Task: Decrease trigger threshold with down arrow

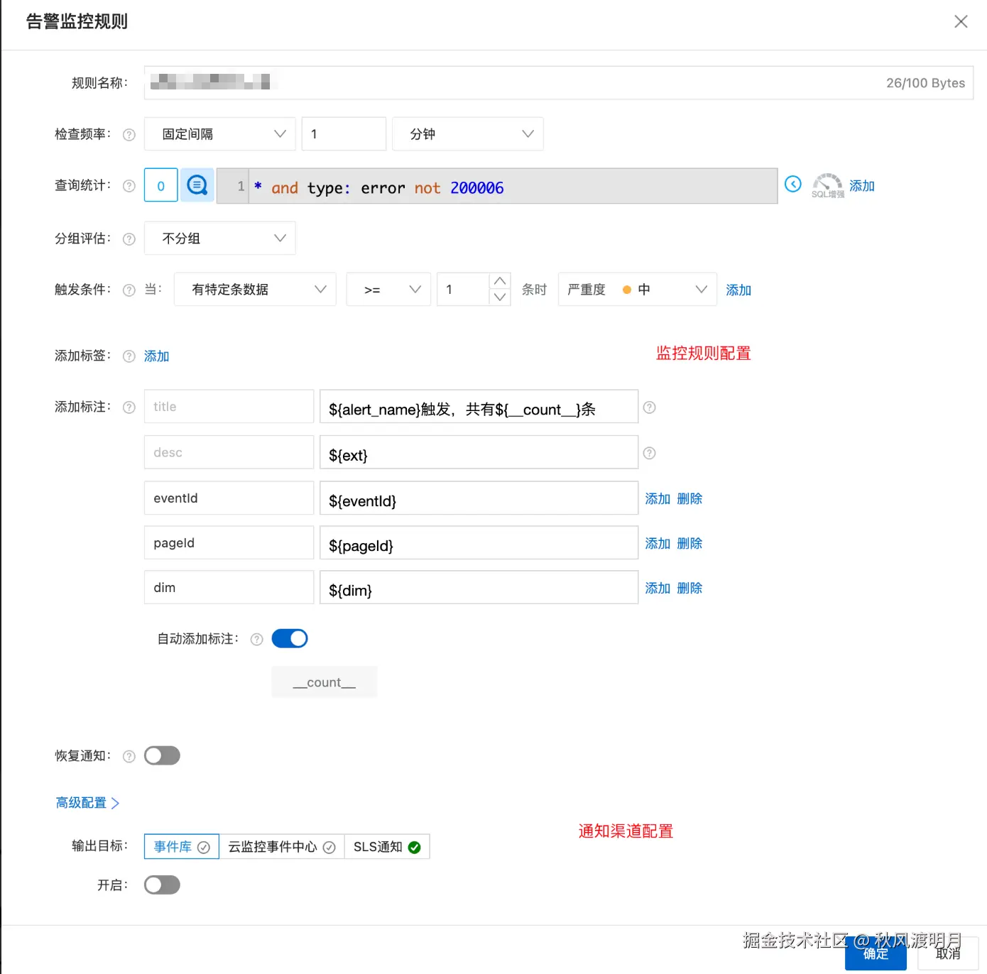Action: [x=500, y=297]
